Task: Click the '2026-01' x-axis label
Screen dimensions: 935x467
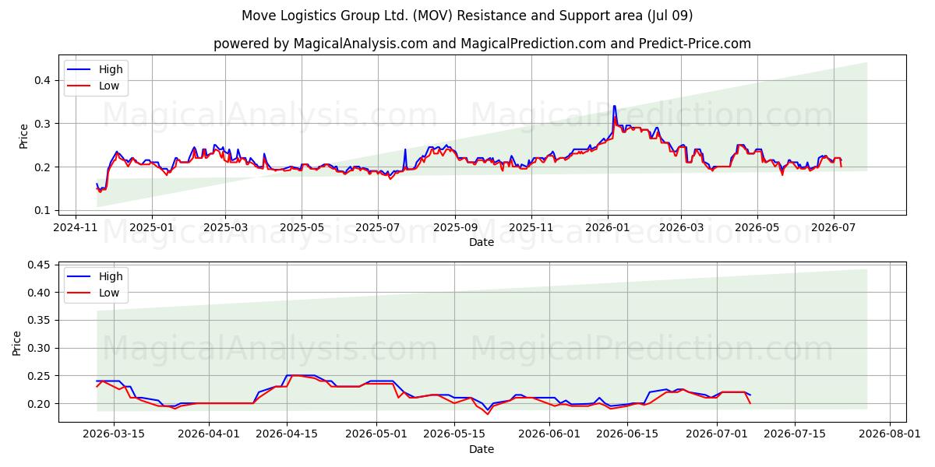Action: (x=607, y=228)
